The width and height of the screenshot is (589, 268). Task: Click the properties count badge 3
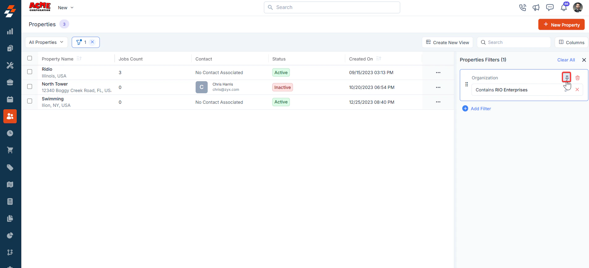tap(64, 24)
